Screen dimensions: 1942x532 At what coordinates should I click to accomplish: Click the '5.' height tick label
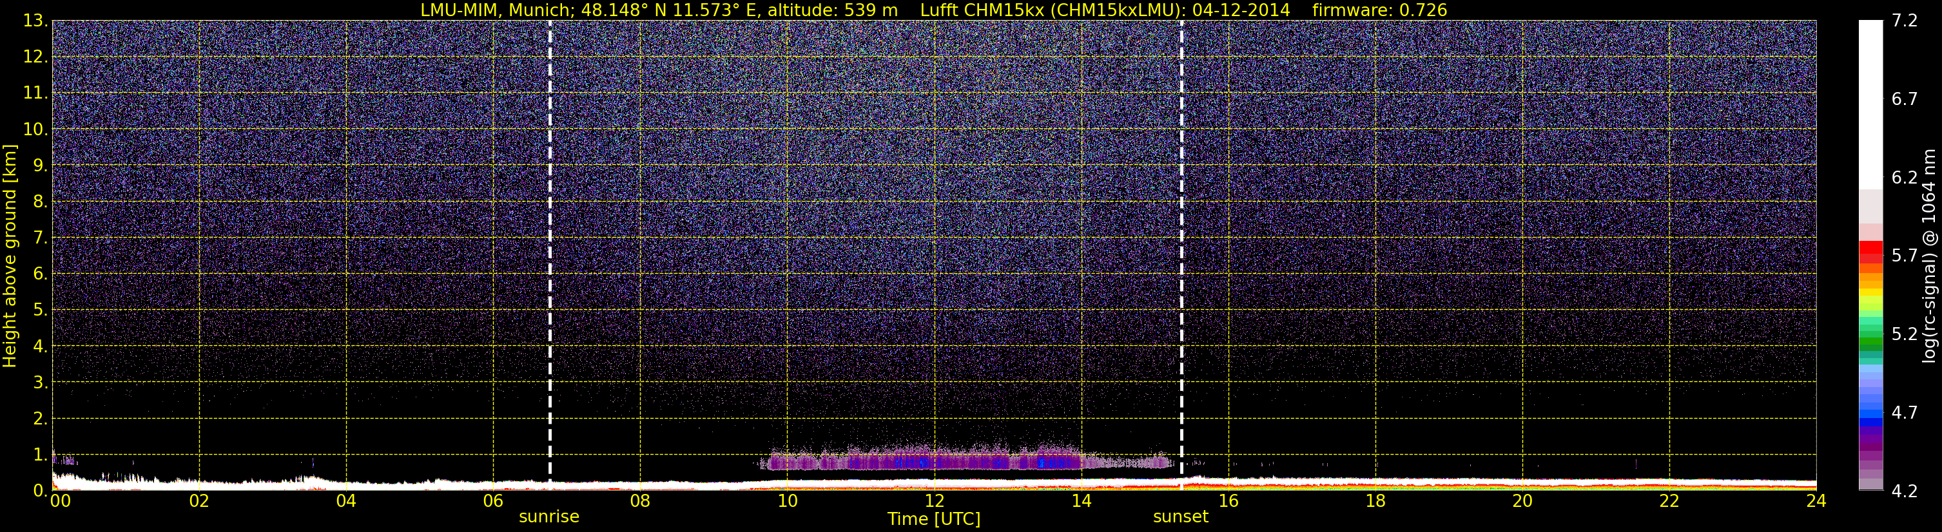[40, 310]
